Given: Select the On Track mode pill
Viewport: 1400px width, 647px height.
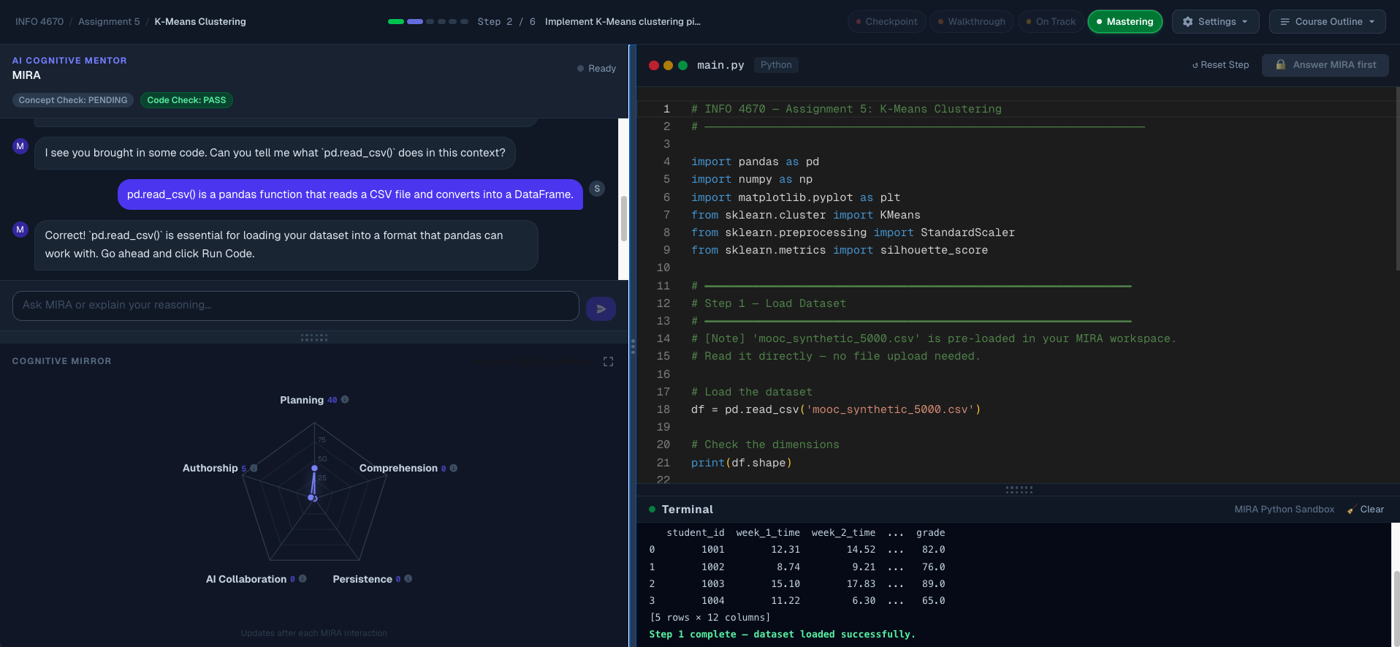Looking at the screenshot, I should [1050, 22].
